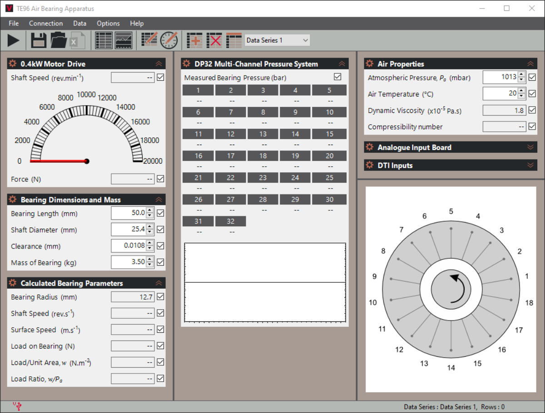Uncheck the Bearing Length checkbox

tap(160, 213)
